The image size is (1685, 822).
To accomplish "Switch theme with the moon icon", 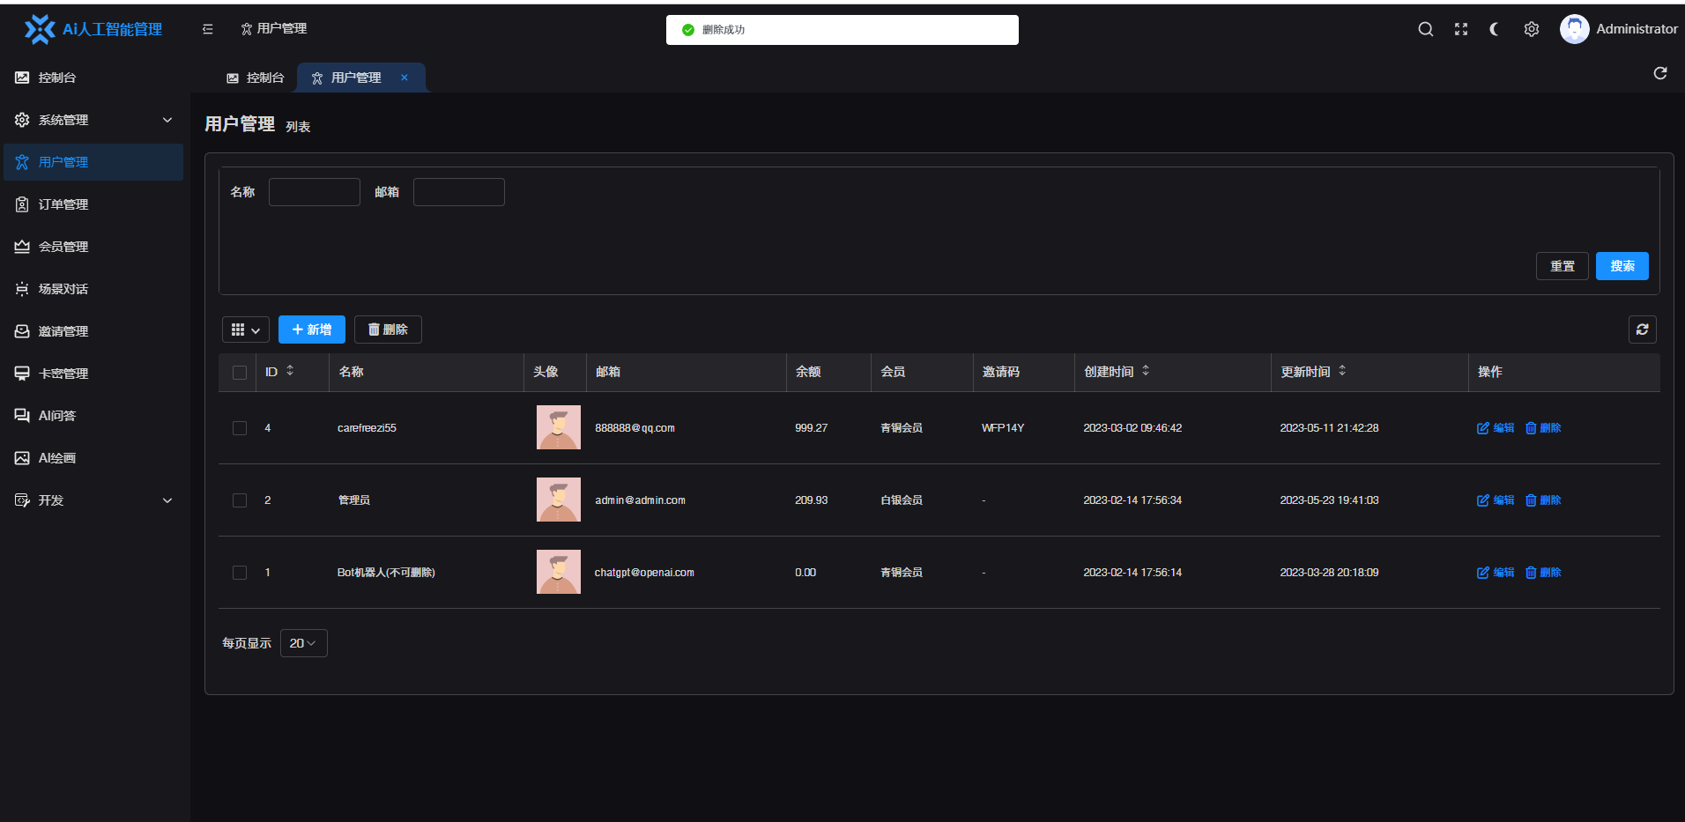I will tap(1496, 29).
